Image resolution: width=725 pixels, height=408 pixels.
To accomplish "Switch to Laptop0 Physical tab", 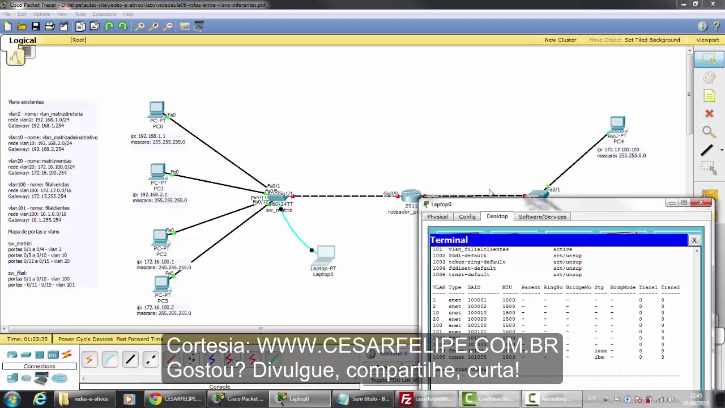I will click(437, 216).
